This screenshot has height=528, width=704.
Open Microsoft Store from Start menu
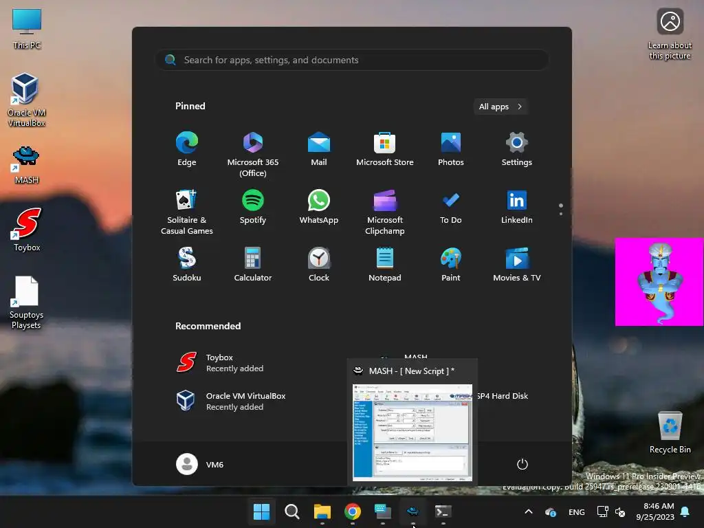(x=385, y=149)
